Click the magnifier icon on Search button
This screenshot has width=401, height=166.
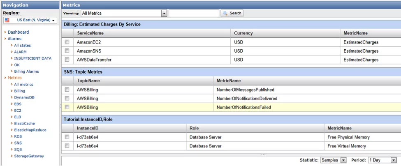[225, 13]
